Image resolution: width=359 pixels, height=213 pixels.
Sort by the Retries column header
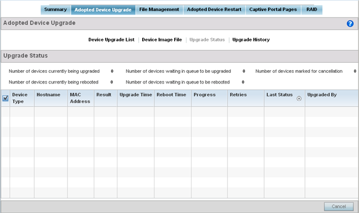(x=246, y=98)
